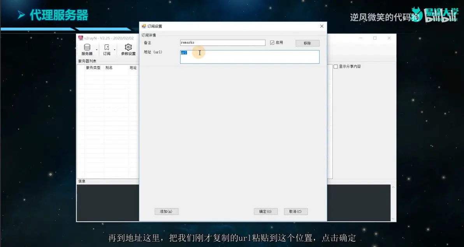Click the 移除 button
The image size is (464, 247).
pyautogui.click(x=308, y=43)
